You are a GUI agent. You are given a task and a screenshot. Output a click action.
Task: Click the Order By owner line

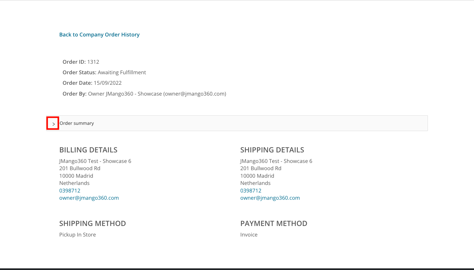[x=144, y=94]
